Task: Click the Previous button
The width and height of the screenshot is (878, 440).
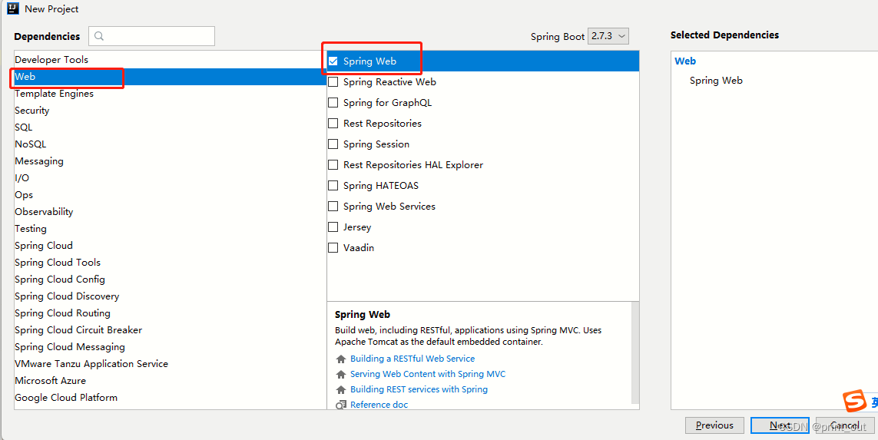Action: [x=714, y=425]
